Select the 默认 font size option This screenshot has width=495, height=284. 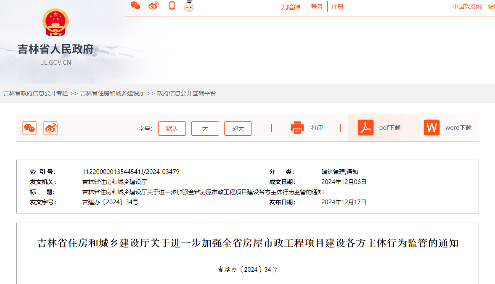point(172,128)
